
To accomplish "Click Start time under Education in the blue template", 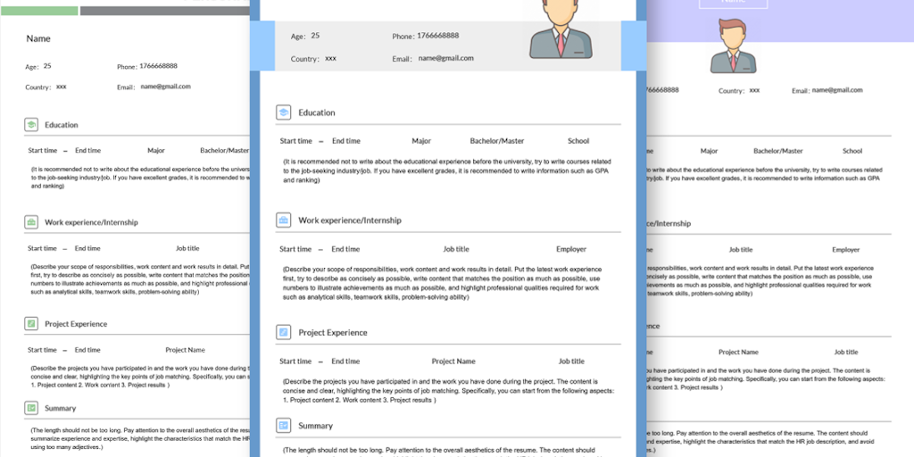I will [x=295, y=141].
